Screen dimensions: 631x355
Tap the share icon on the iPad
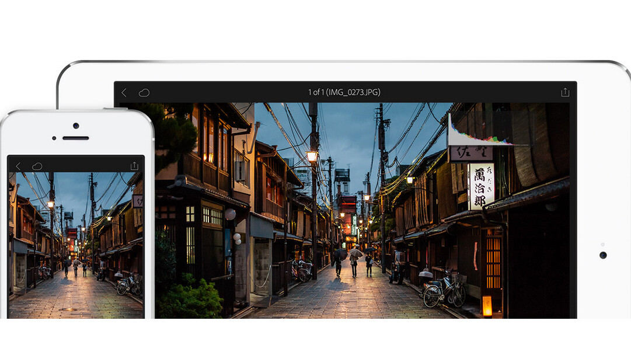[564, 92]
